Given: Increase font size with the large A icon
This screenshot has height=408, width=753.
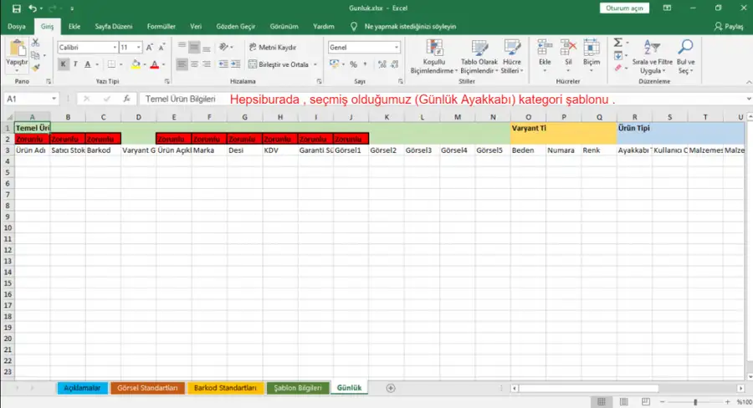Looking at the screenshot, I should click(x=150, y=47).
